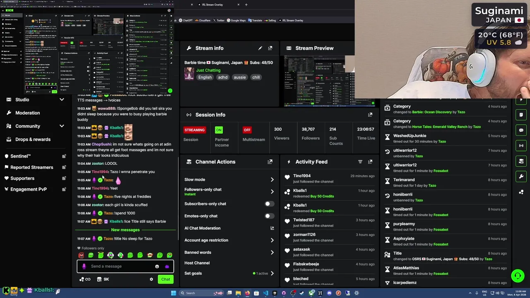
Task: Click the green support chat bubble icon
Action: pos(517,276)
